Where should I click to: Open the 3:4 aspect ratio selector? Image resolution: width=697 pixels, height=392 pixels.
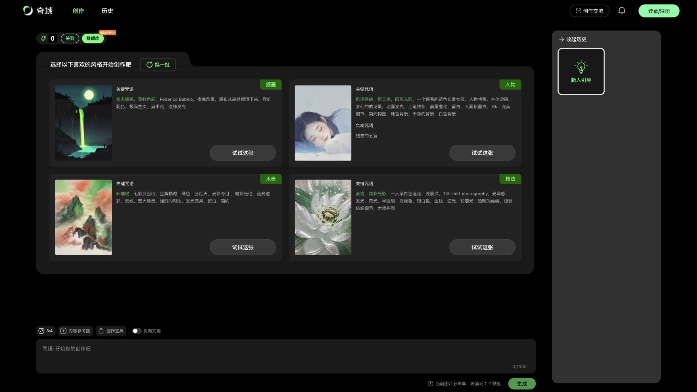pyautogui.click(x=46, y=331)
